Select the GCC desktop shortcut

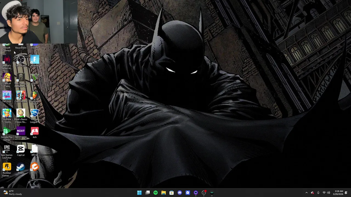[35, 169]
